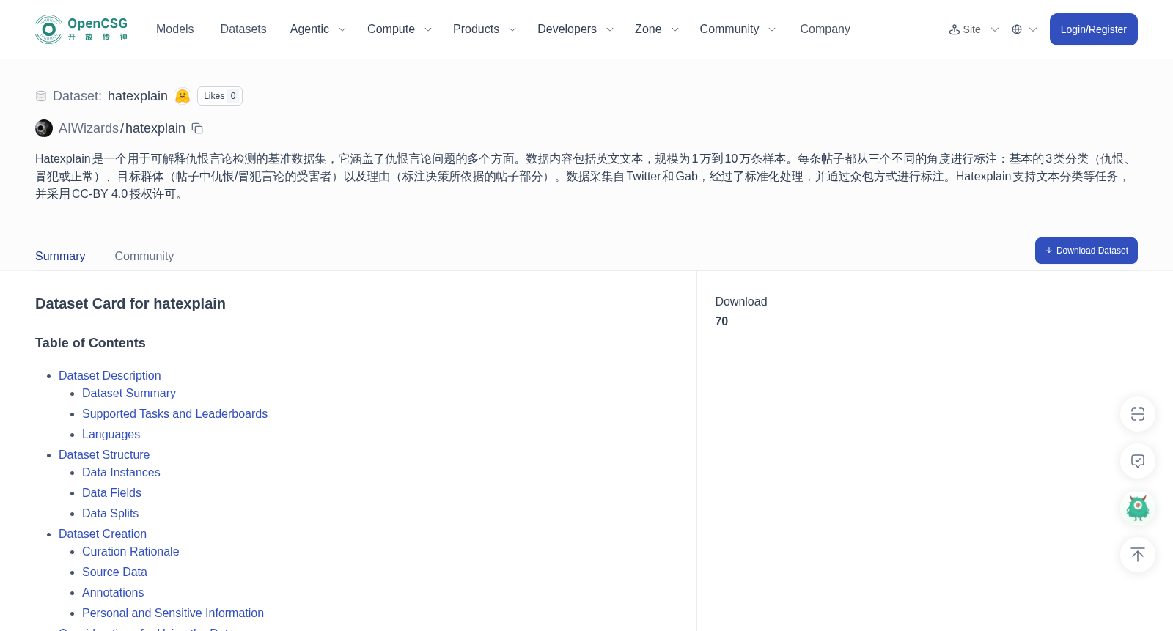Image resolution: width=1173 pixels, height=631 pixels.
Task: Click the Likes 0 button
Action: (x=220, y=96)
